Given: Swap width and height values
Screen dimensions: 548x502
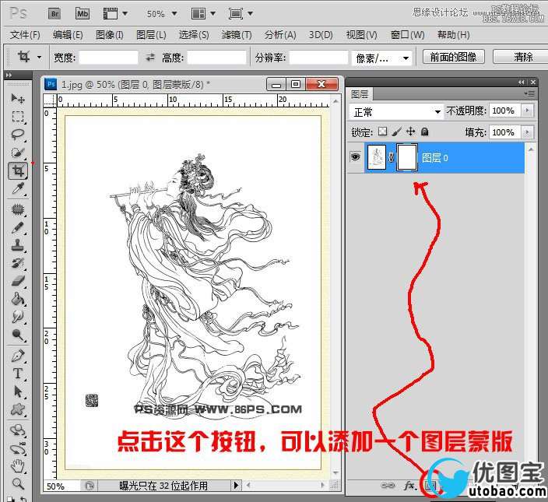Looking at the screenshot, I should tap(150, 57).
